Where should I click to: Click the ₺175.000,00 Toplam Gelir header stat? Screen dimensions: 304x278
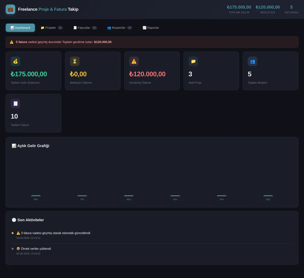pyautogui.click(x=239, y=9)
